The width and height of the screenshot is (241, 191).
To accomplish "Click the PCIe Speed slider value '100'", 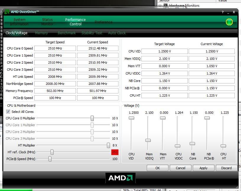I will click(115, 159).
